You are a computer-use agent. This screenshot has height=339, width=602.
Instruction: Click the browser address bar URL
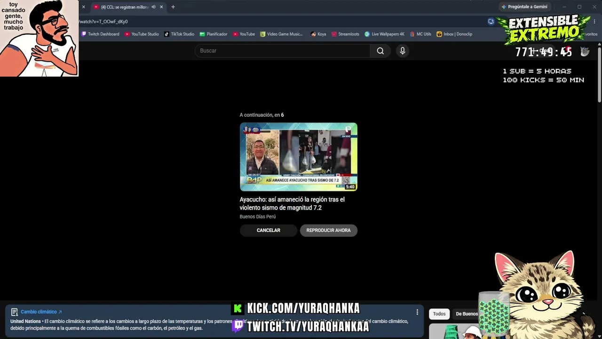[103, 22]
